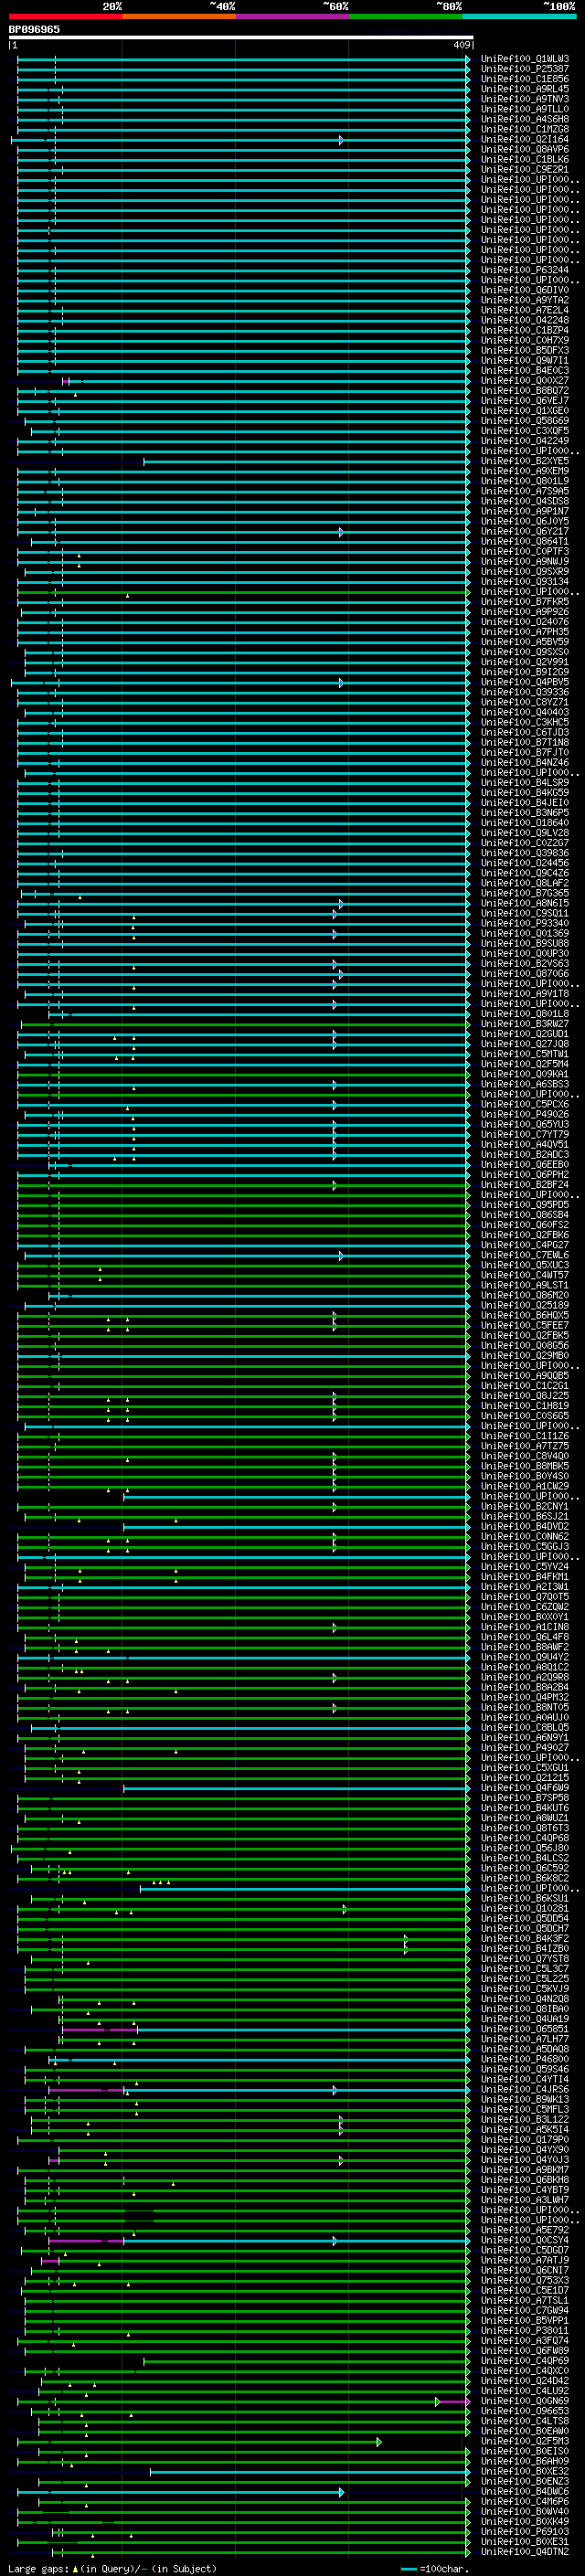Click the yellow large-gap triangle in the legend
585x2576 pixels.
click(75, 2568)
